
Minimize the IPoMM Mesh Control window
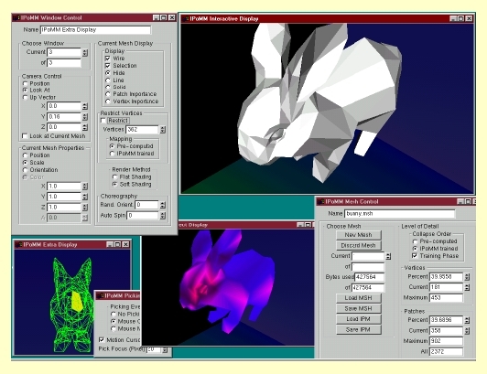(460, 201)
